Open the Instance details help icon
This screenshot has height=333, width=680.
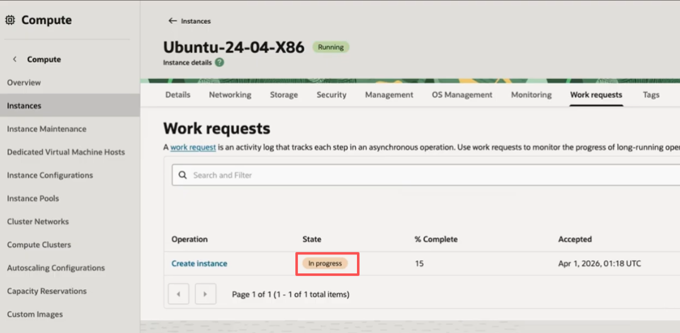pos(220,62)
